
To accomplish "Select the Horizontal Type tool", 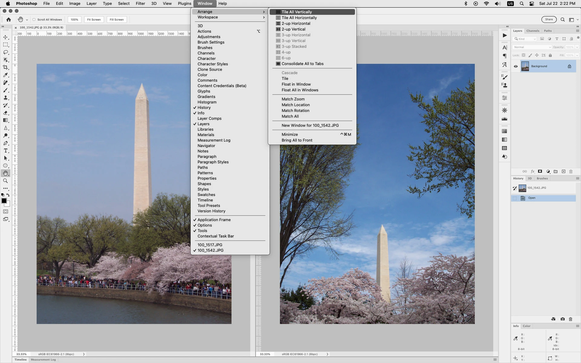I will [5, 151].
